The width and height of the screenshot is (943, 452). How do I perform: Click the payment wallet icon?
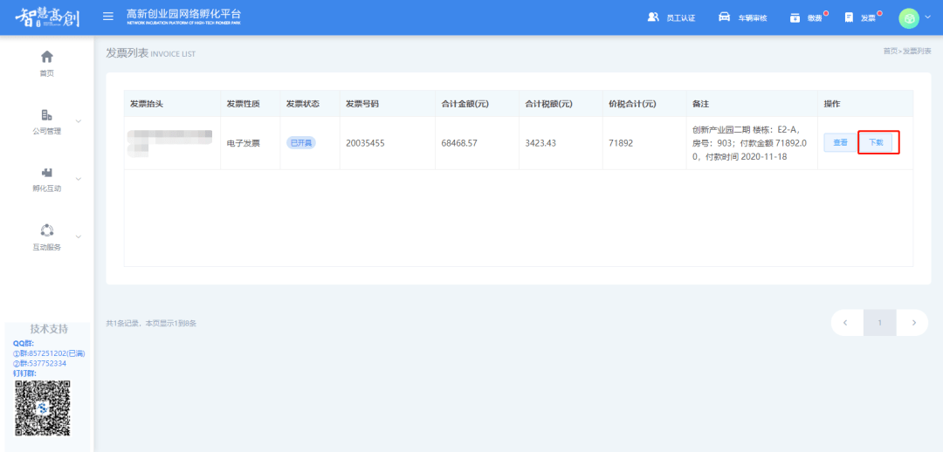coord(795,17)
